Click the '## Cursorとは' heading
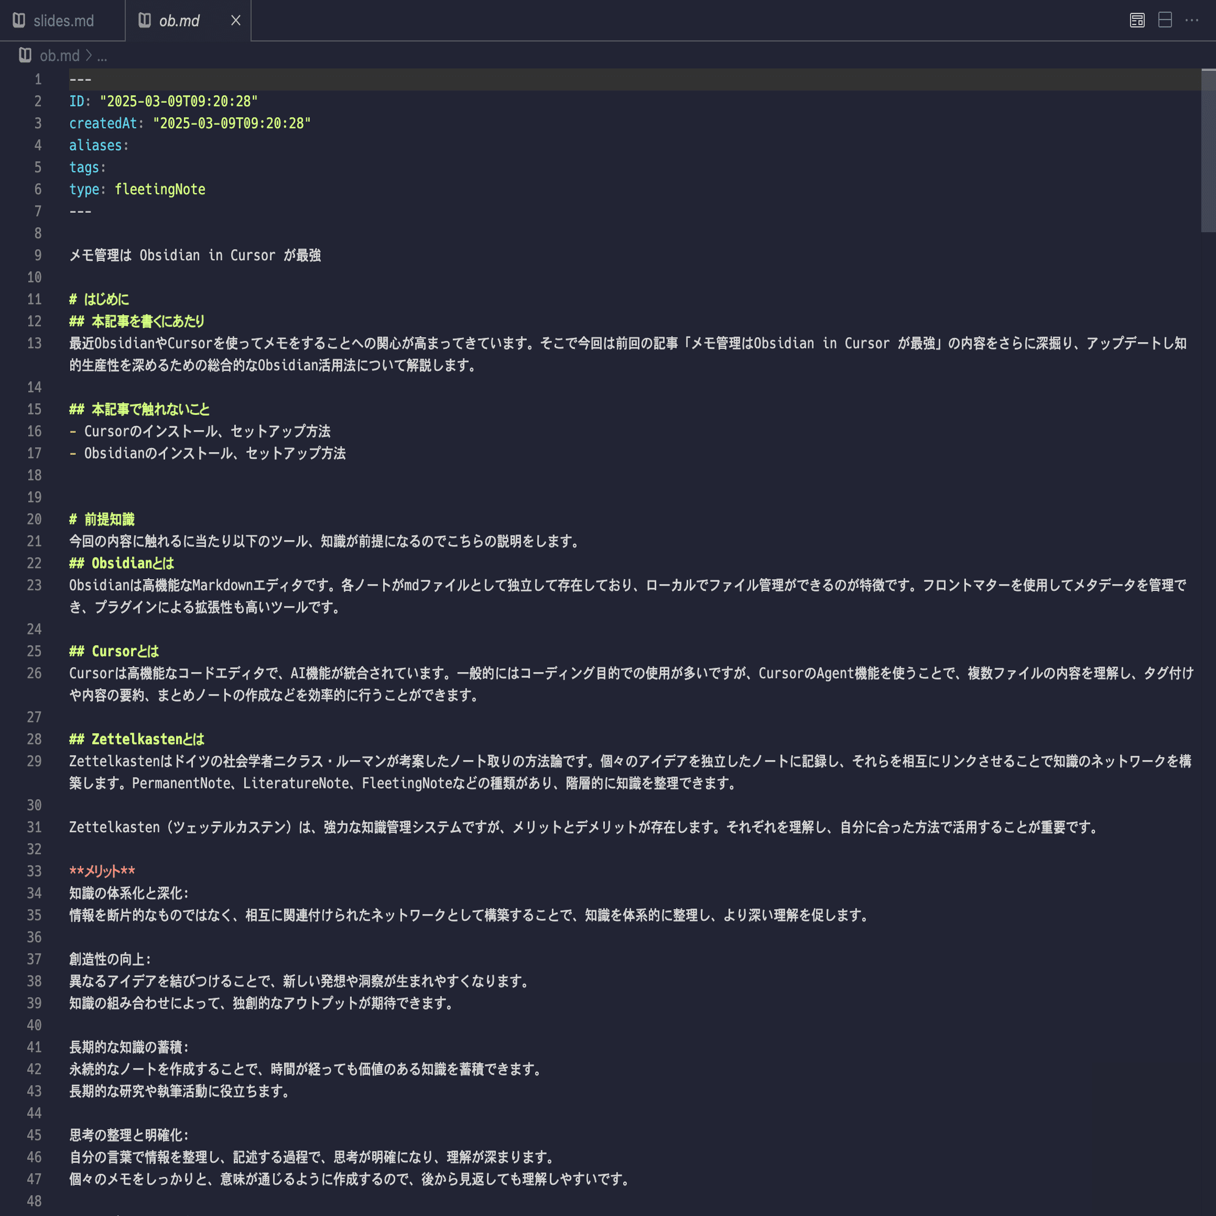Viewport: 1216px width, 1216px height. click(114, 652)
